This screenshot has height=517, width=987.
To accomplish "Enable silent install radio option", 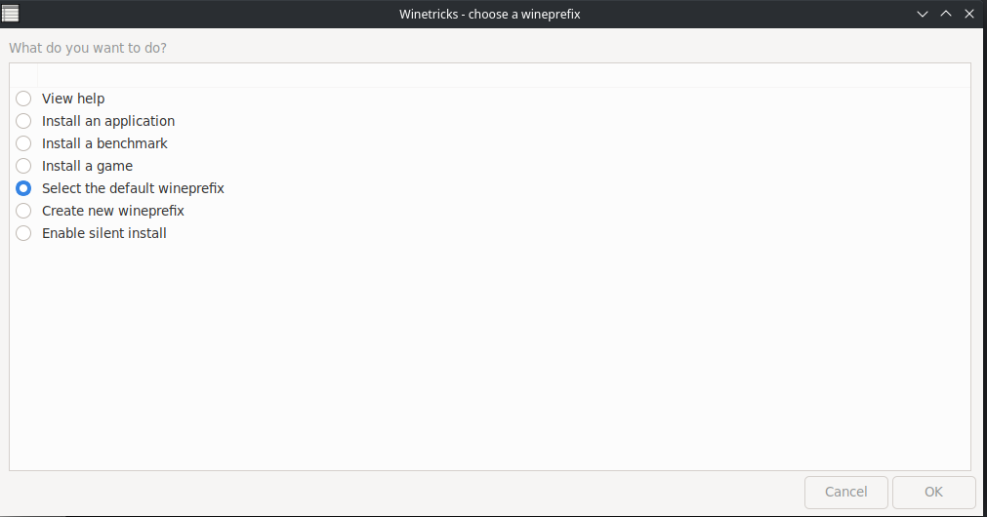I will point(23,233).
